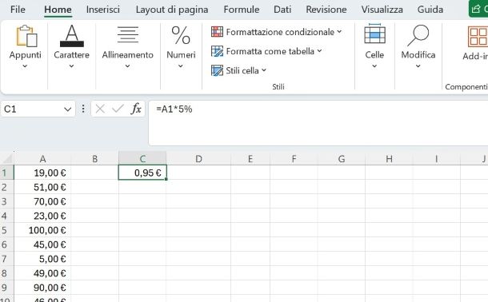Screen dimensions: 488x302
Task: Select column F header
Action: click(294, 158)
